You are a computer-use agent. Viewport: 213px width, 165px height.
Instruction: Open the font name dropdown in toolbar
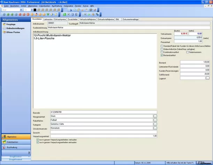pos(22,10)
